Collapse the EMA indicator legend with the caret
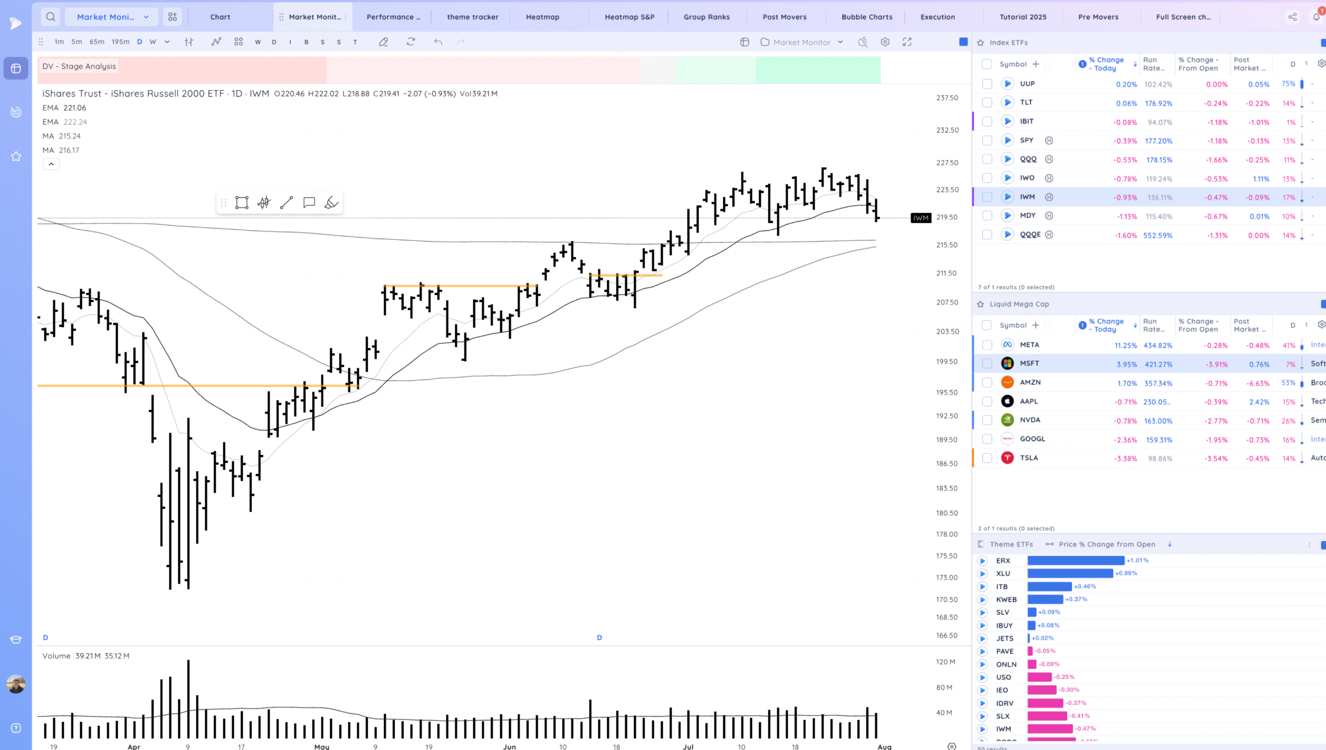The height and width of the screenshot is (750, 1326). click(51, 164)
